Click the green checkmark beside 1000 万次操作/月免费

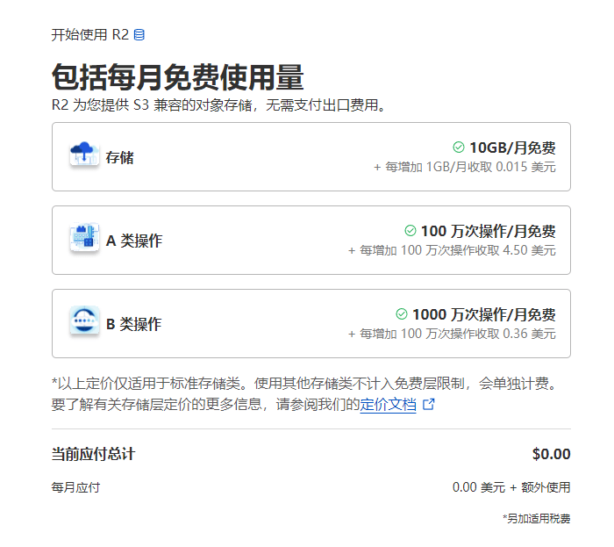[402, 314]
